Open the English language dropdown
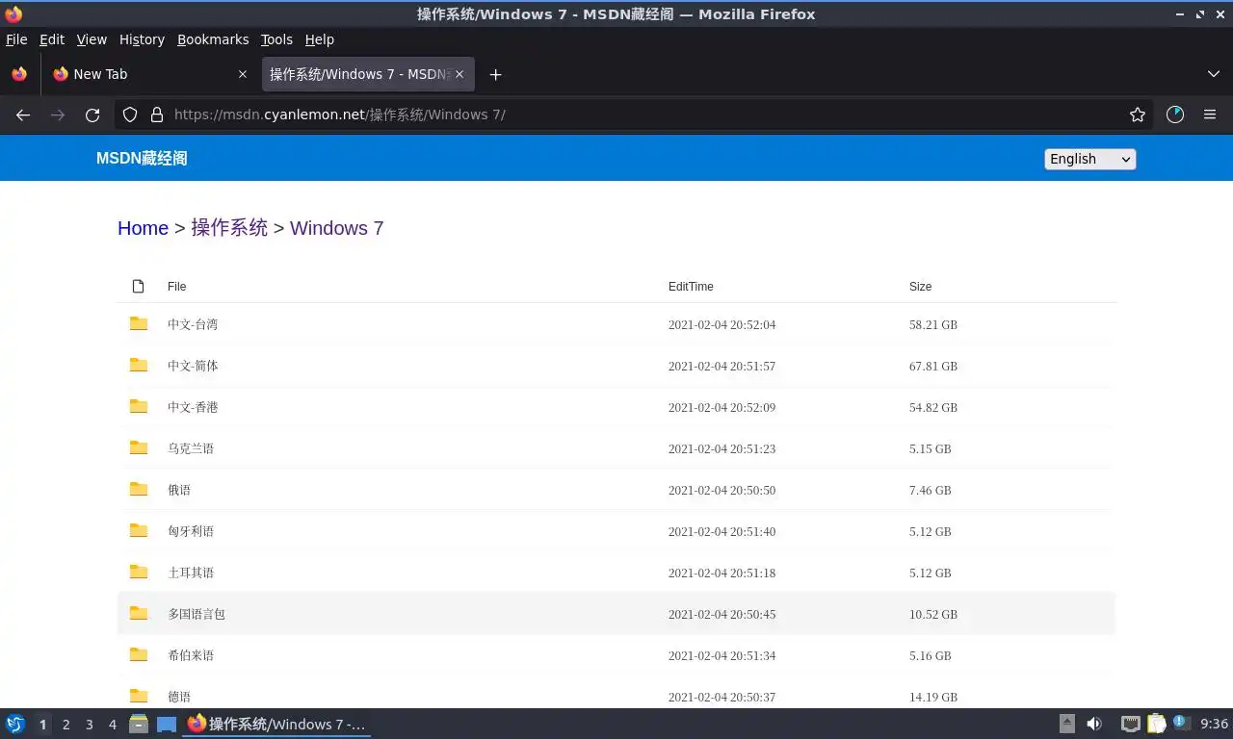1233x739 pixels. pyautogui.click(x=1089, y=159)
